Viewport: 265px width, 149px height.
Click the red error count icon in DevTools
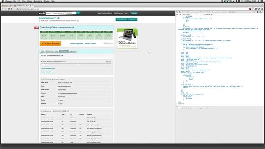(251, 12)
